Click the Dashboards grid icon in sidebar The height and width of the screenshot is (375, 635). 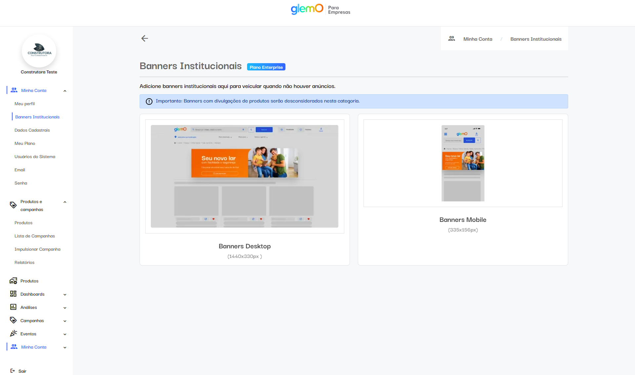pos(13,294)
